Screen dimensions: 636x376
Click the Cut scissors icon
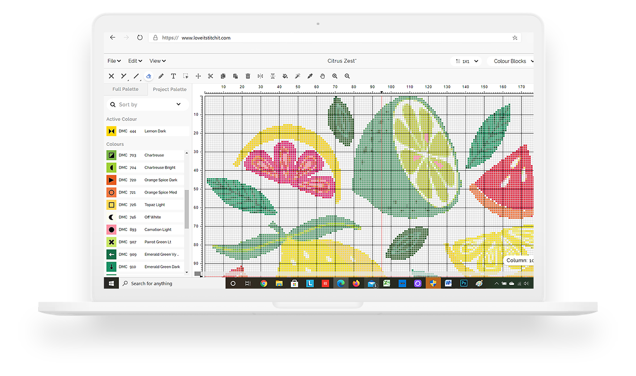tap(211, 76)
